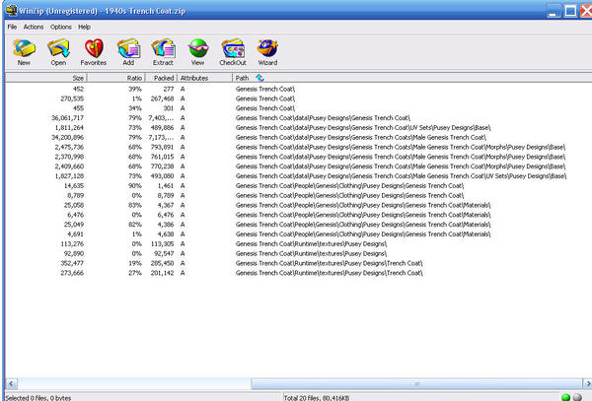Open the File menu
This screenshot has height=401, width=592.
[12, 27]
